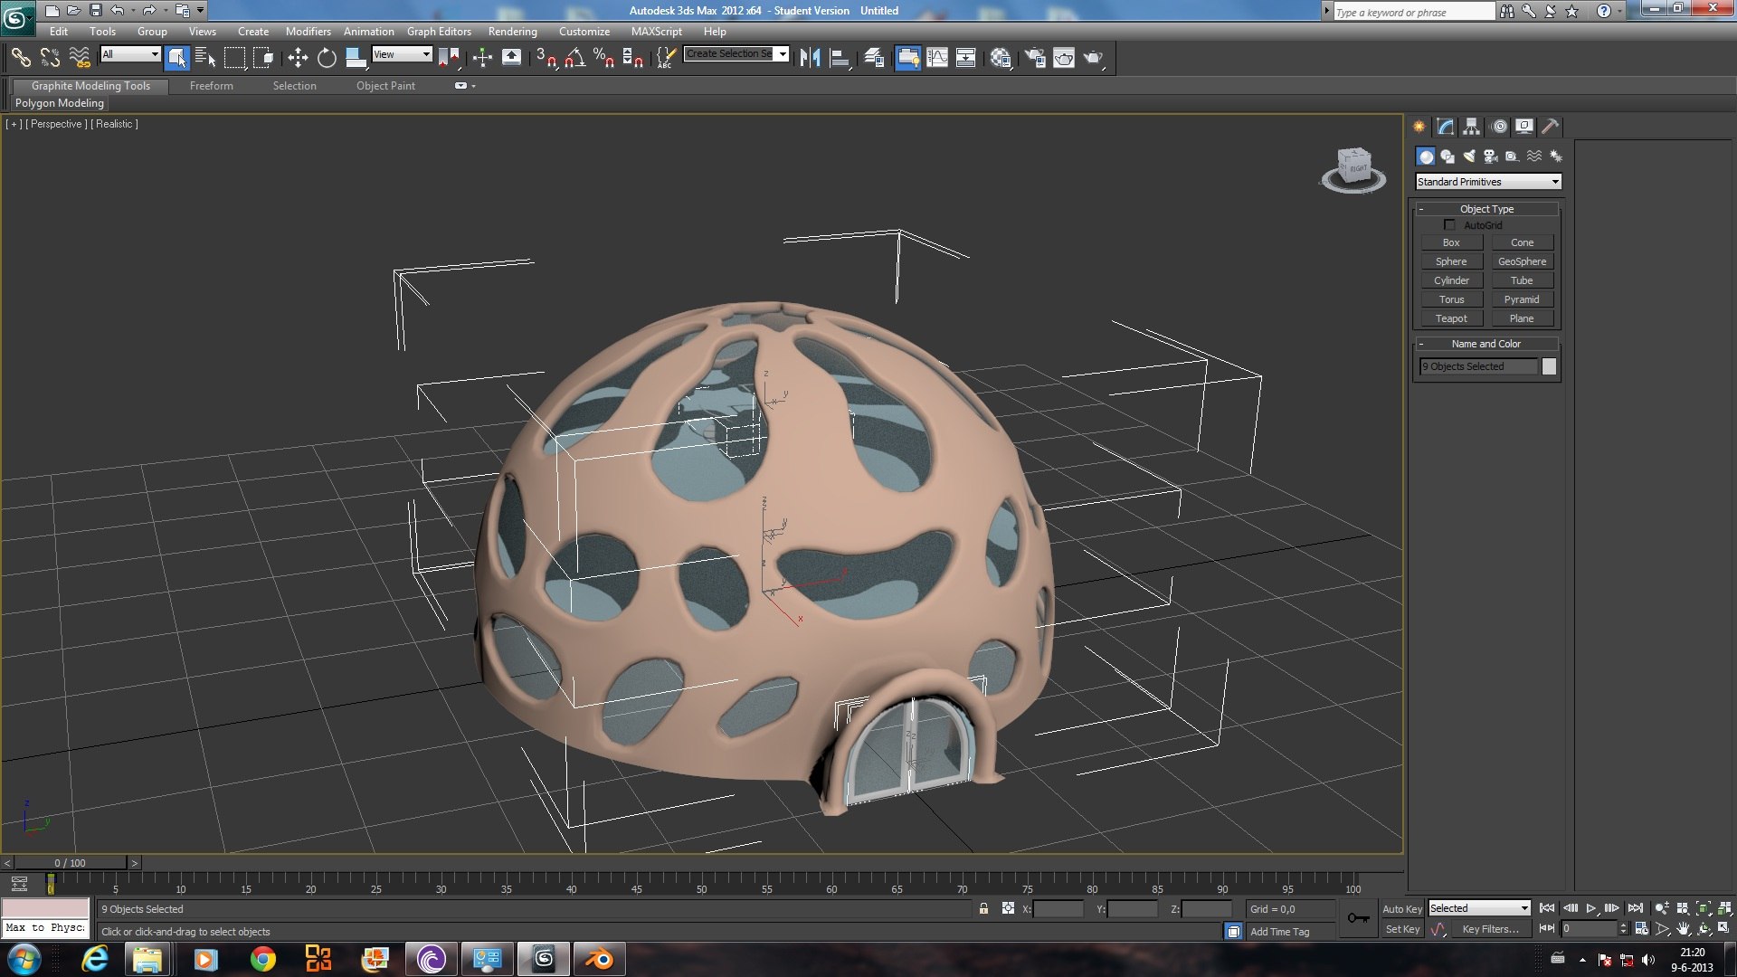
Task: Switch to the Freeform ribbon tab
Action: (x=211, y=86)
